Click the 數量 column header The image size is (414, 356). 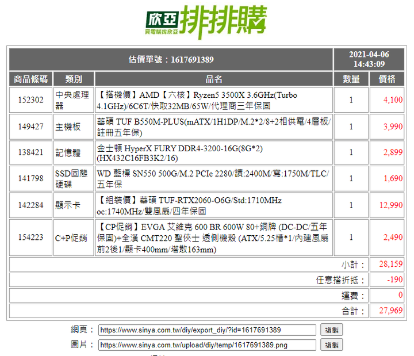click(351, 79)
